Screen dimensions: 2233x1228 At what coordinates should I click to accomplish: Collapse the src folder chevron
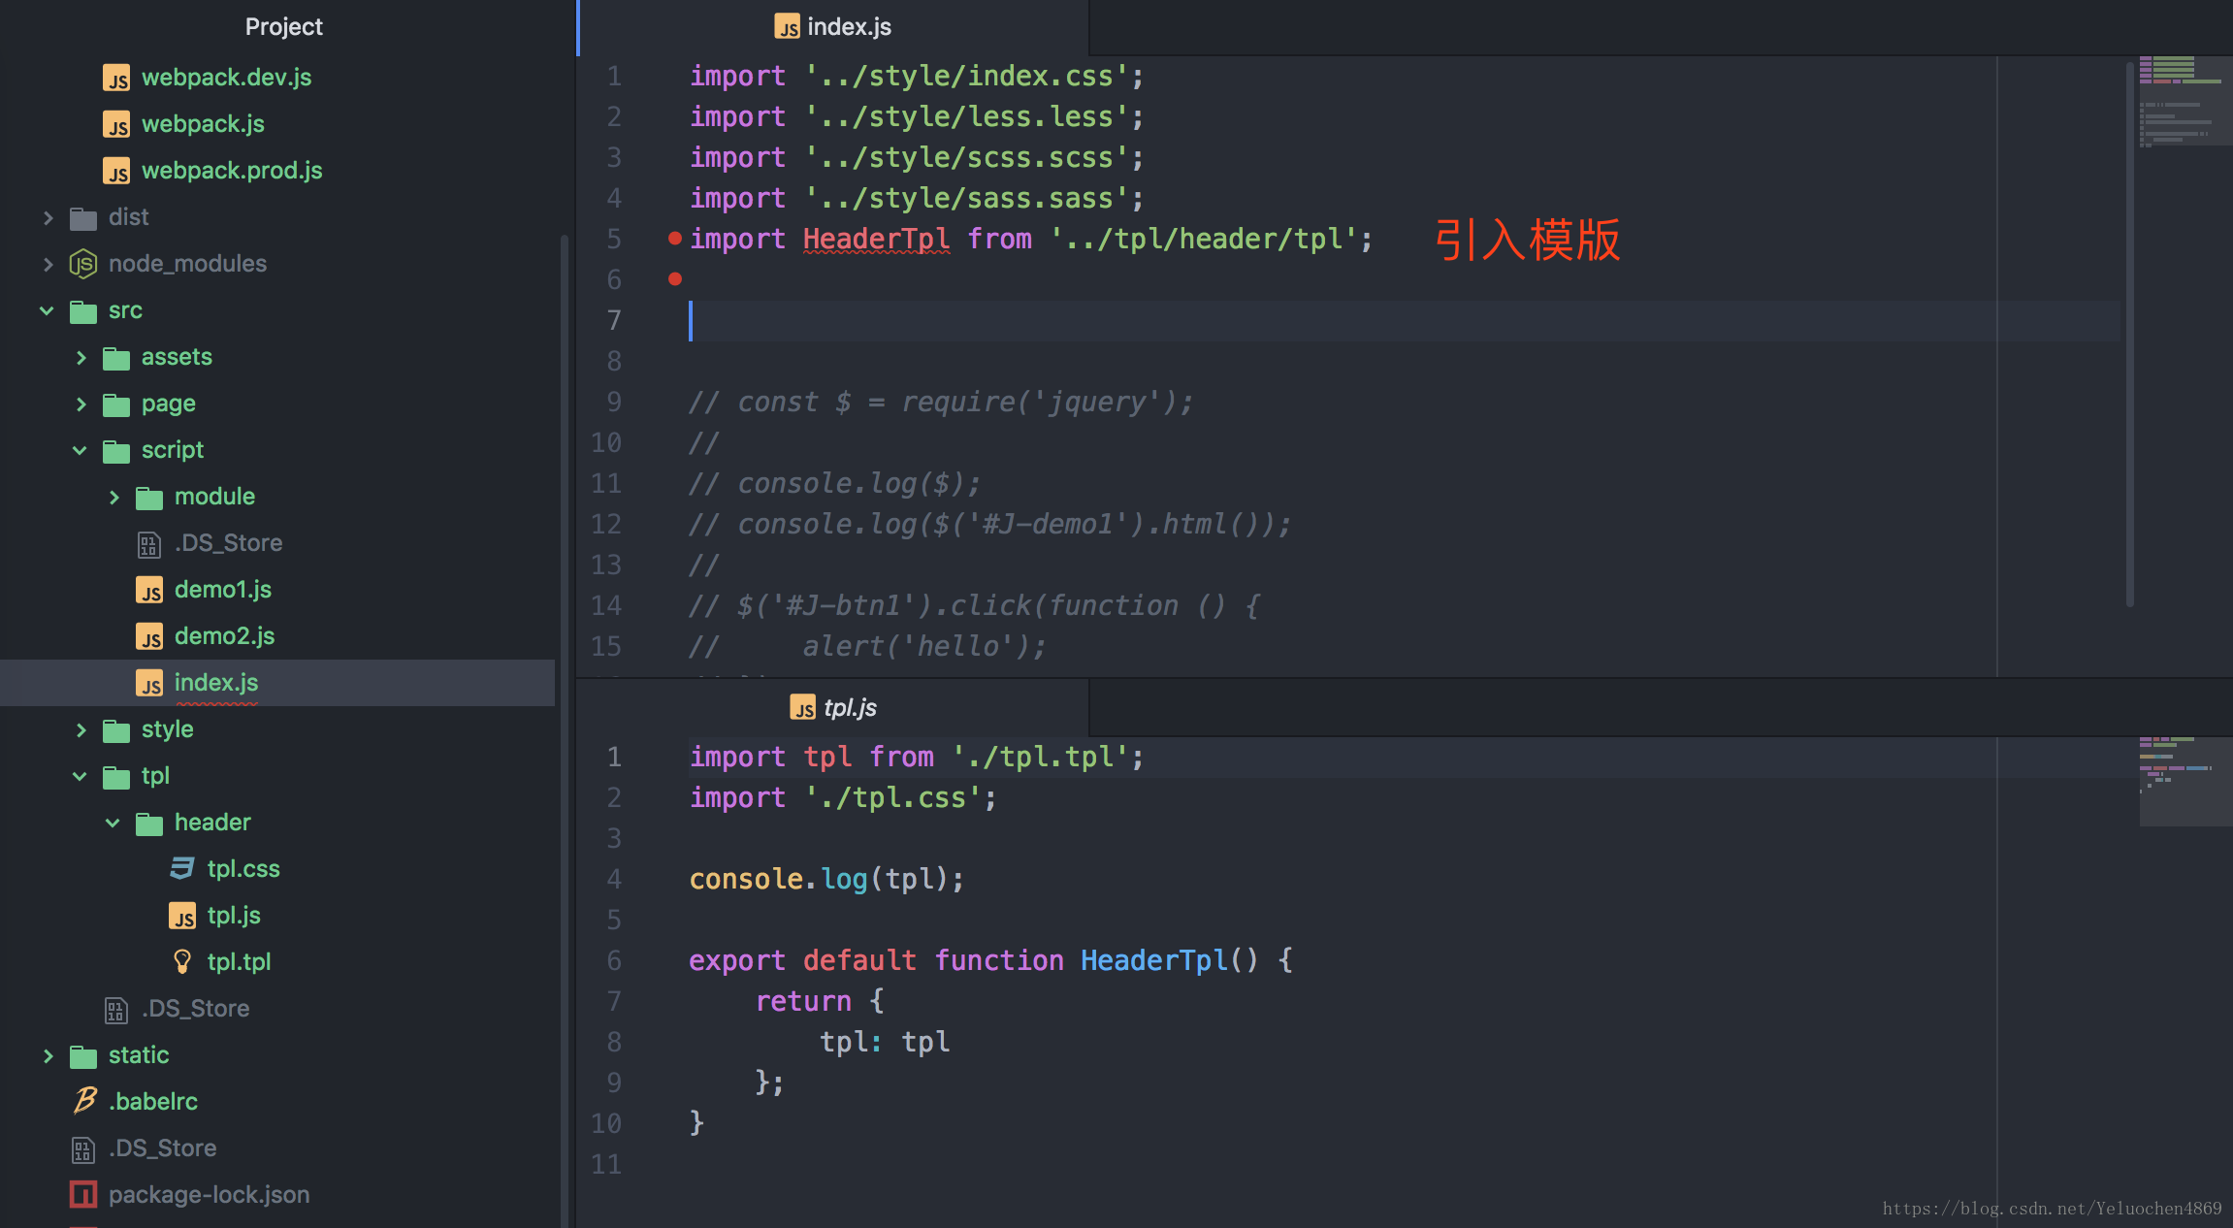(47, 310)
